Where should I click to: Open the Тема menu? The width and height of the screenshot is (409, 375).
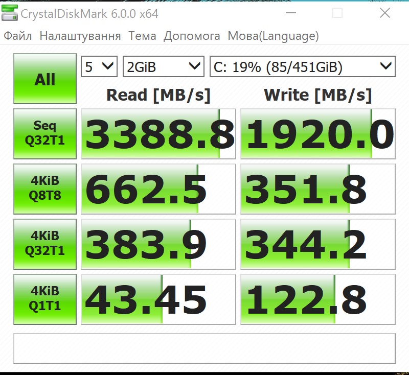(x=142, y=36)
